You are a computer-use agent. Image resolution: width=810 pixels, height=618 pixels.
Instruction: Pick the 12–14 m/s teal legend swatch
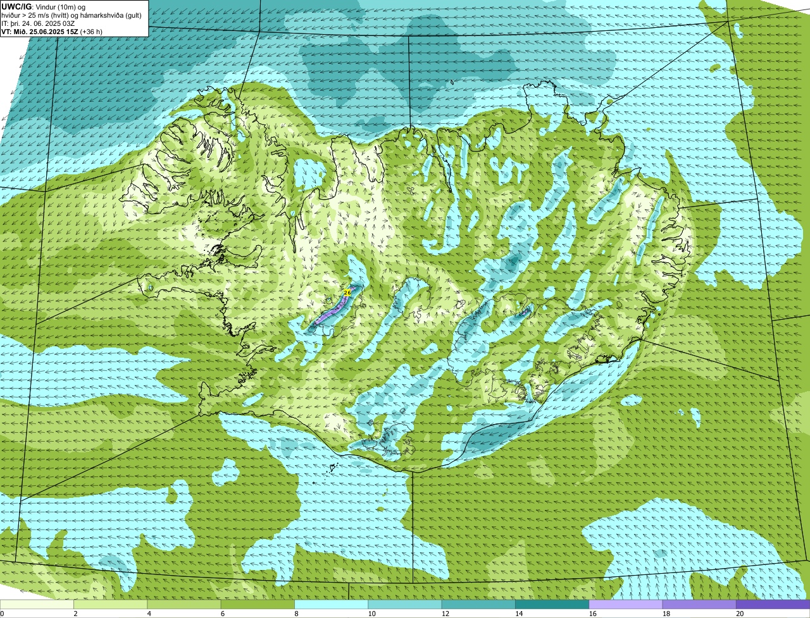(478, 604)
